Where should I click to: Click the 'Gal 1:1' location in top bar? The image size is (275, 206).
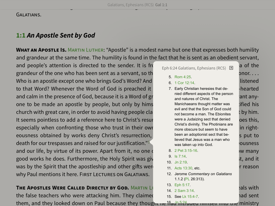click(x=161, y=5)
